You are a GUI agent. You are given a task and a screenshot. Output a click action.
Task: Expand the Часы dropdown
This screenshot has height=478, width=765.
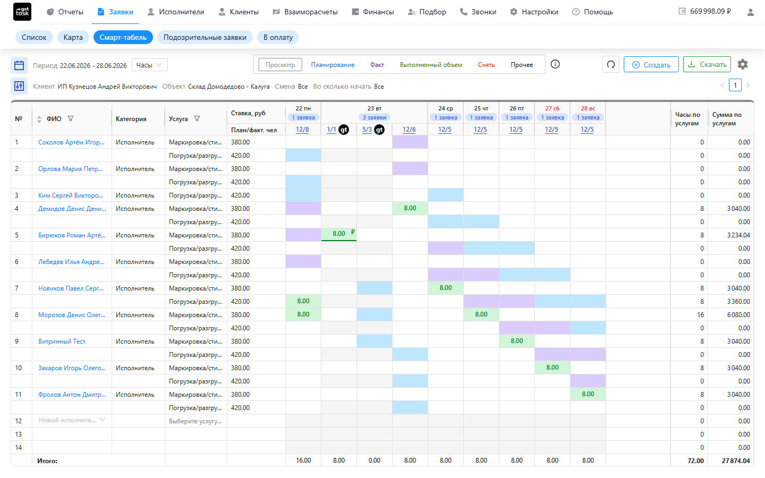coord(150,65)
